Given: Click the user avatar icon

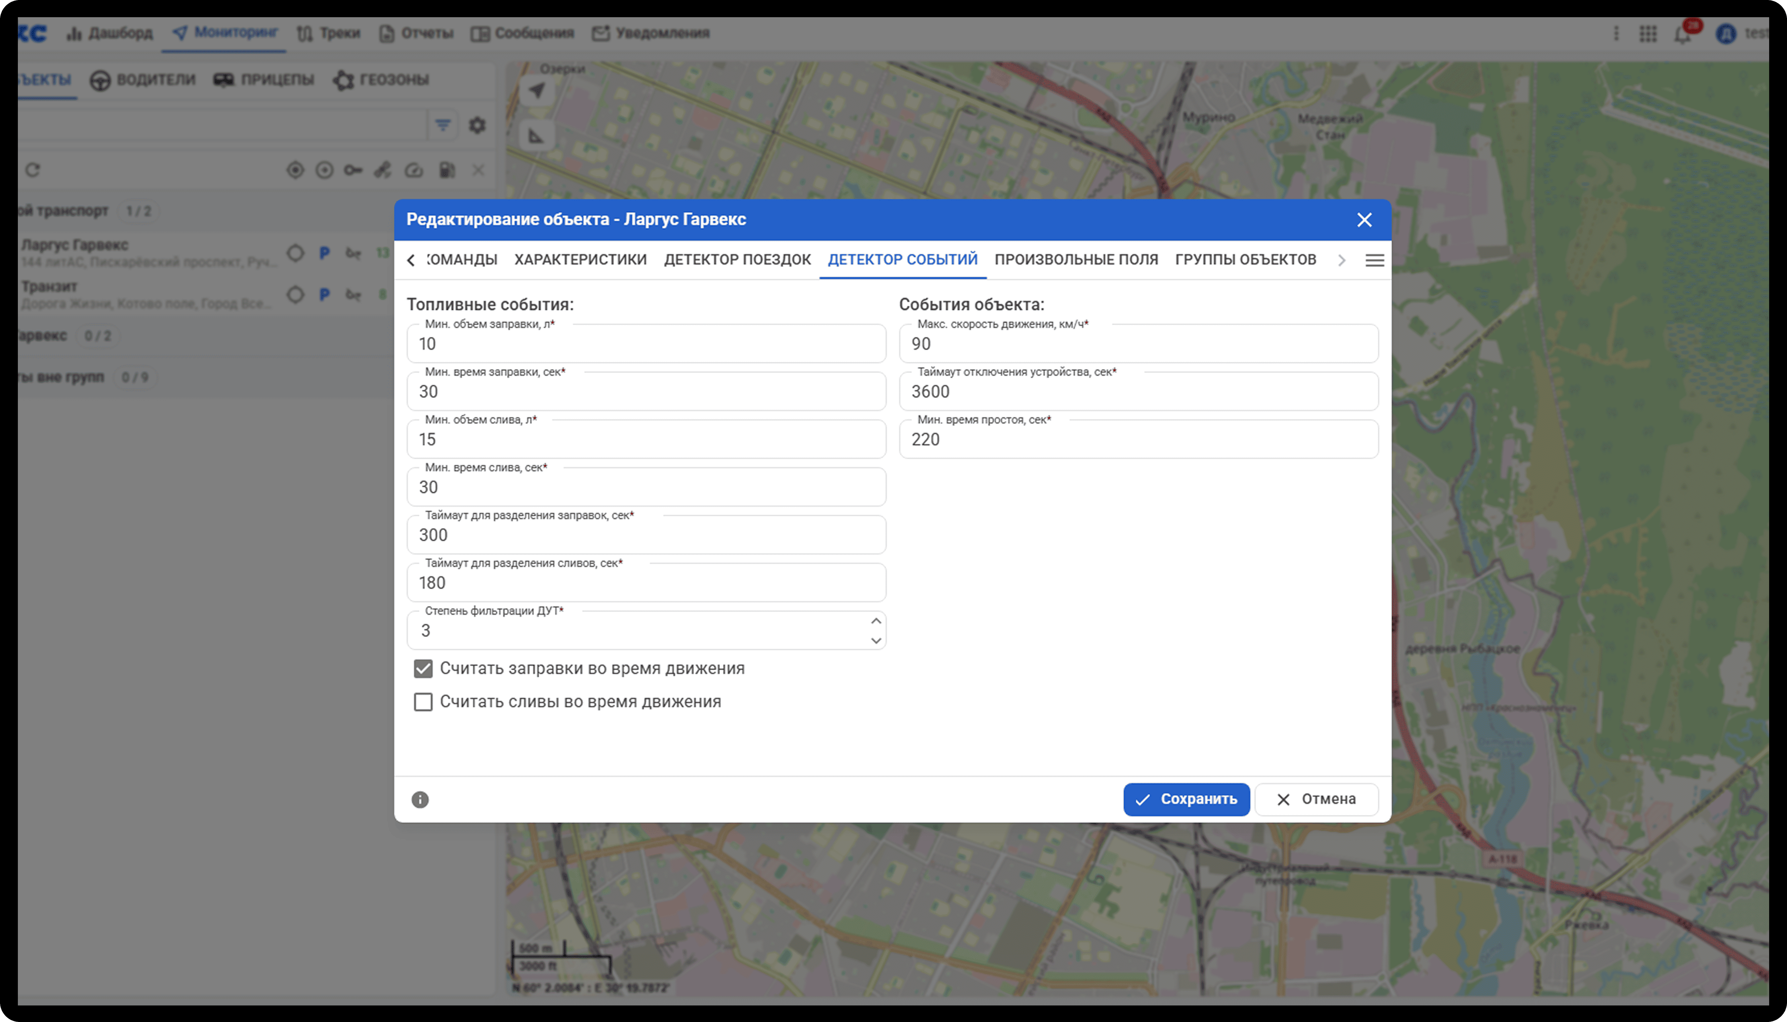Looking at the screenshot, I should (x=1726, y=34).
